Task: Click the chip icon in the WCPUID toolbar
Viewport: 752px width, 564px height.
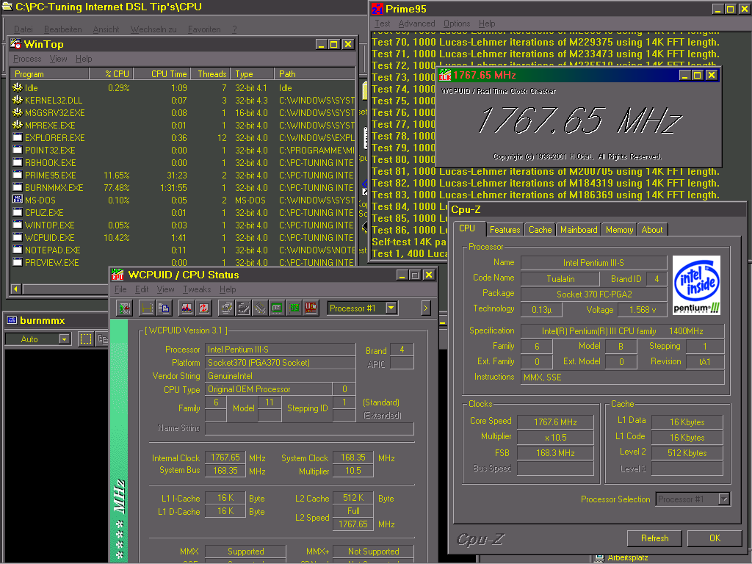Action: point(260,308)
